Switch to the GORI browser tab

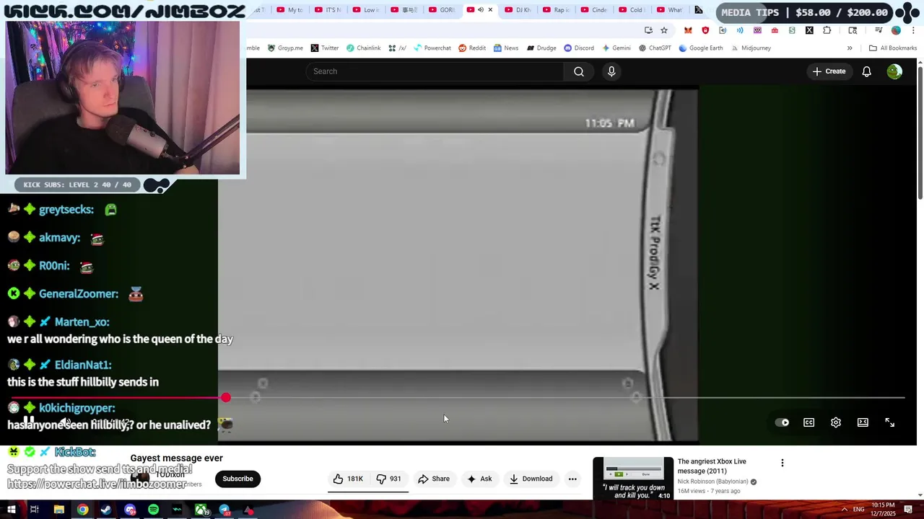tap(442, 10)
